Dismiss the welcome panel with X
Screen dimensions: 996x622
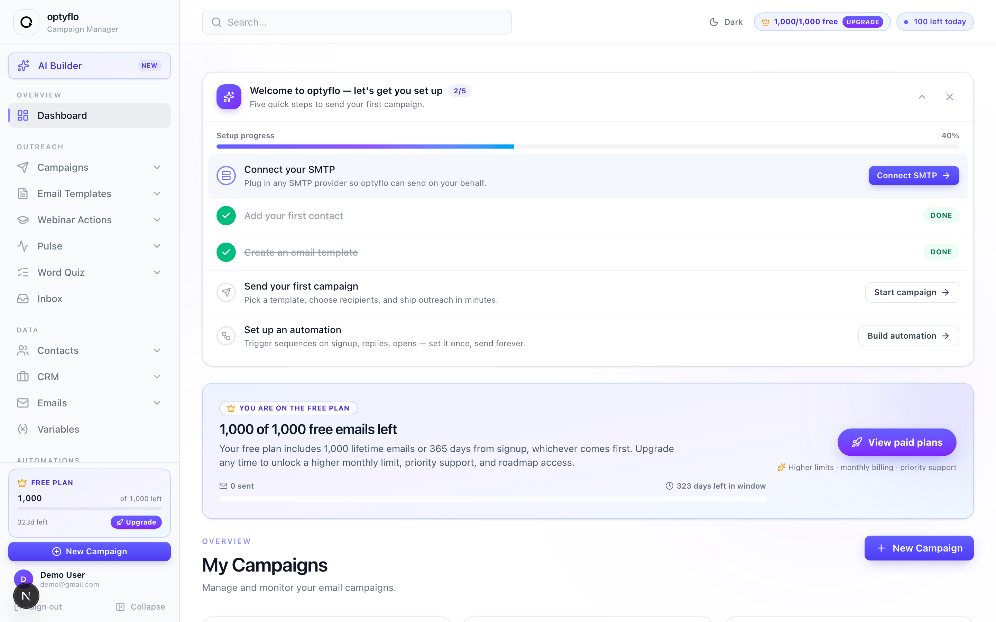(x=950, y=97)
